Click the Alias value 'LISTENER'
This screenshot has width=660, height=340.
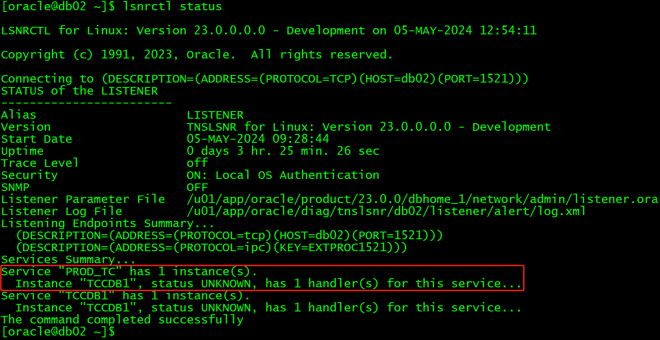[x=215, y=115]
